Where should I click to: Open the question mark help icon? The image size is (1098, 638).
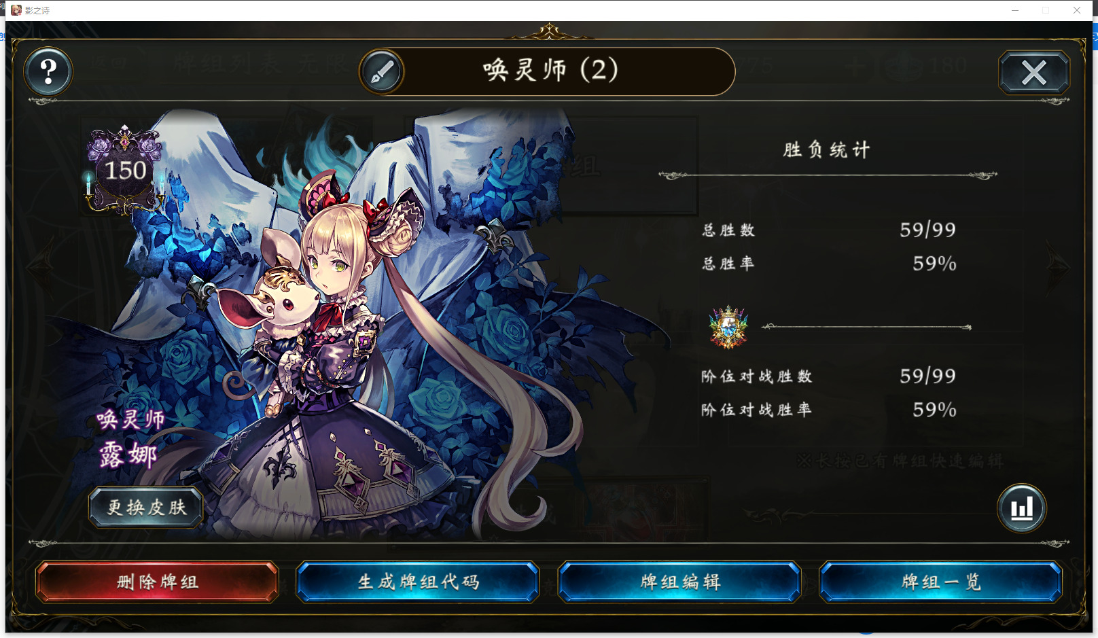[x=48, y=71]
